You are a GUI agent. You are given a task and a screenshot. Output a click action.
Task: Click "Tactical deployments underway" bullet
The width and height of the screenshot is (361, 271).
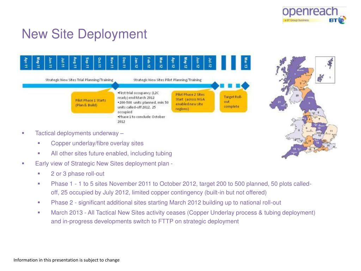click(x=79, y=133)
